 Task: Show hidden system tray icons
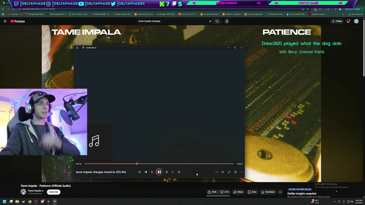click(334, 202)
